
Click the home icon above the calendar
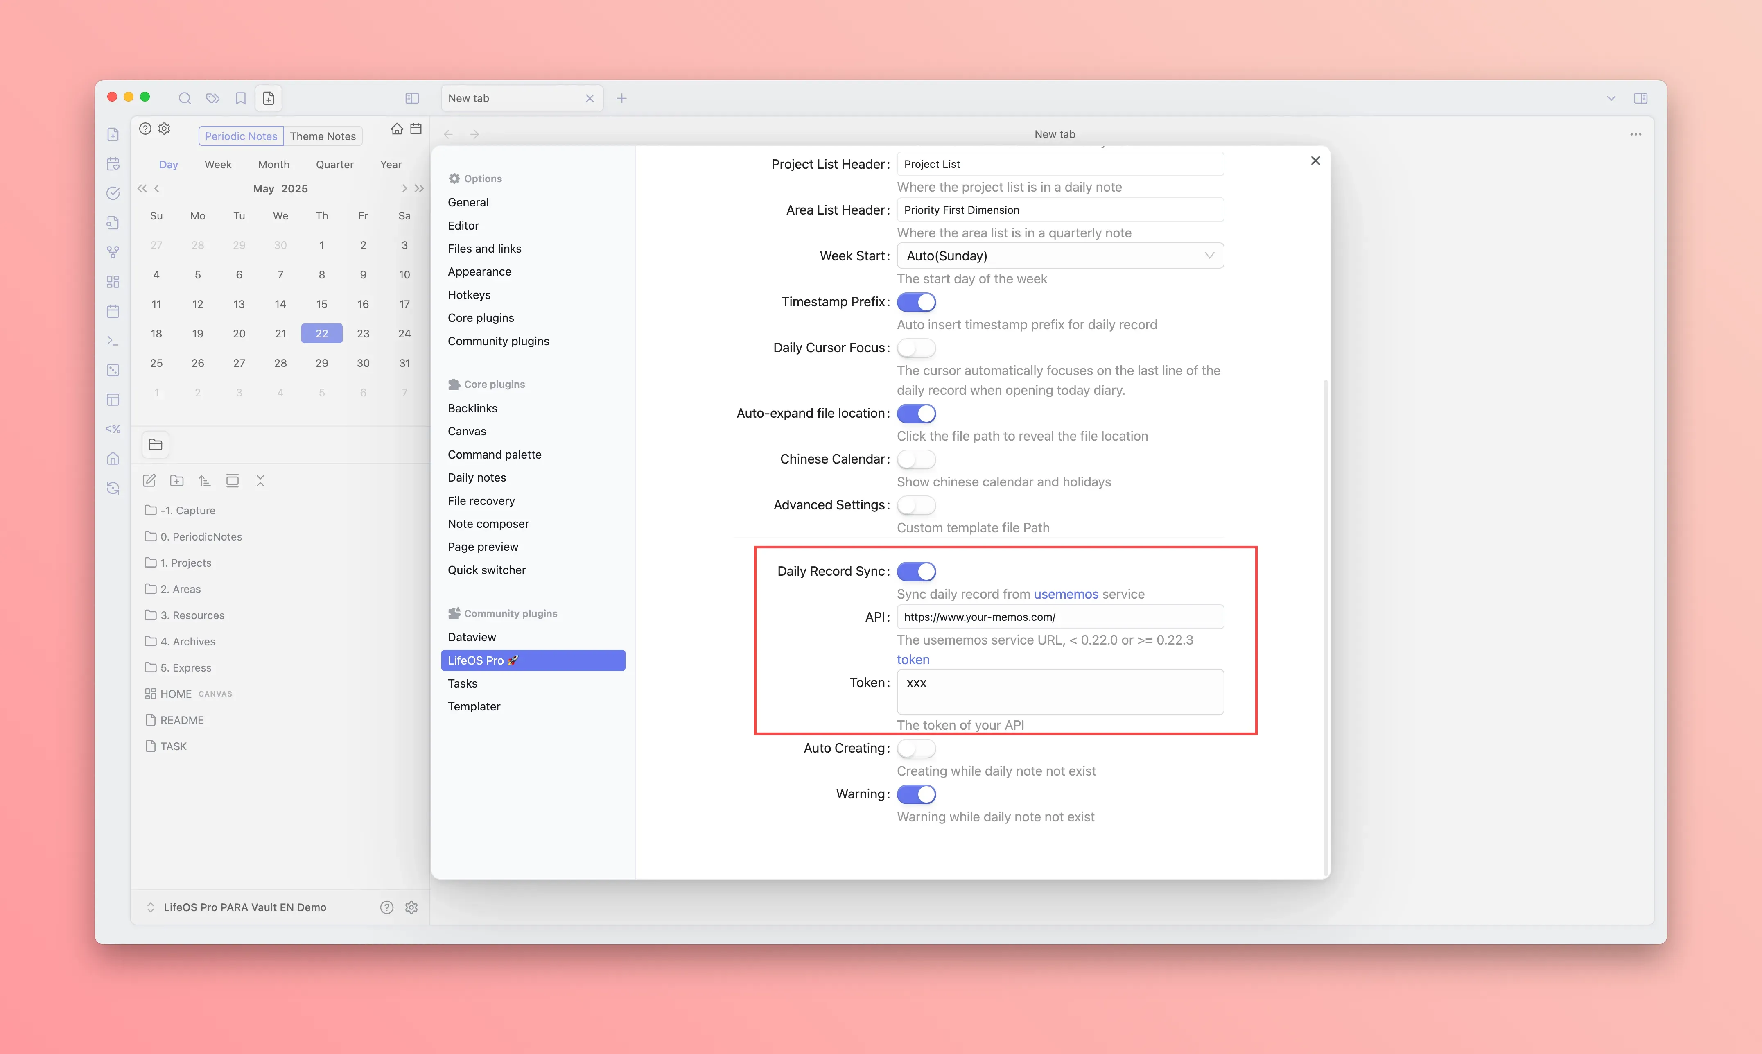[x=397, y=129]
